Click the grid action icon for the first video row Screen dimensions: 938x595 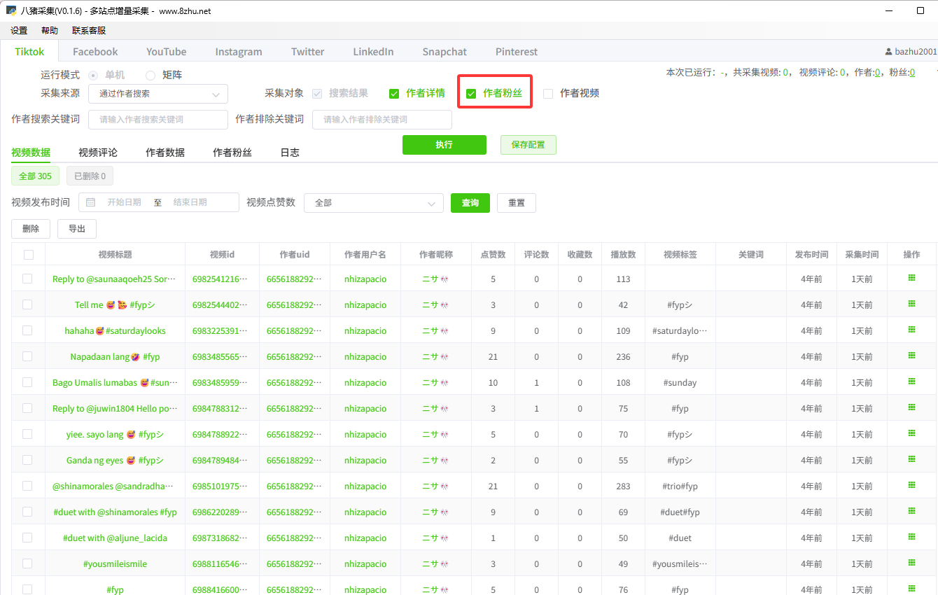point(911,278)
